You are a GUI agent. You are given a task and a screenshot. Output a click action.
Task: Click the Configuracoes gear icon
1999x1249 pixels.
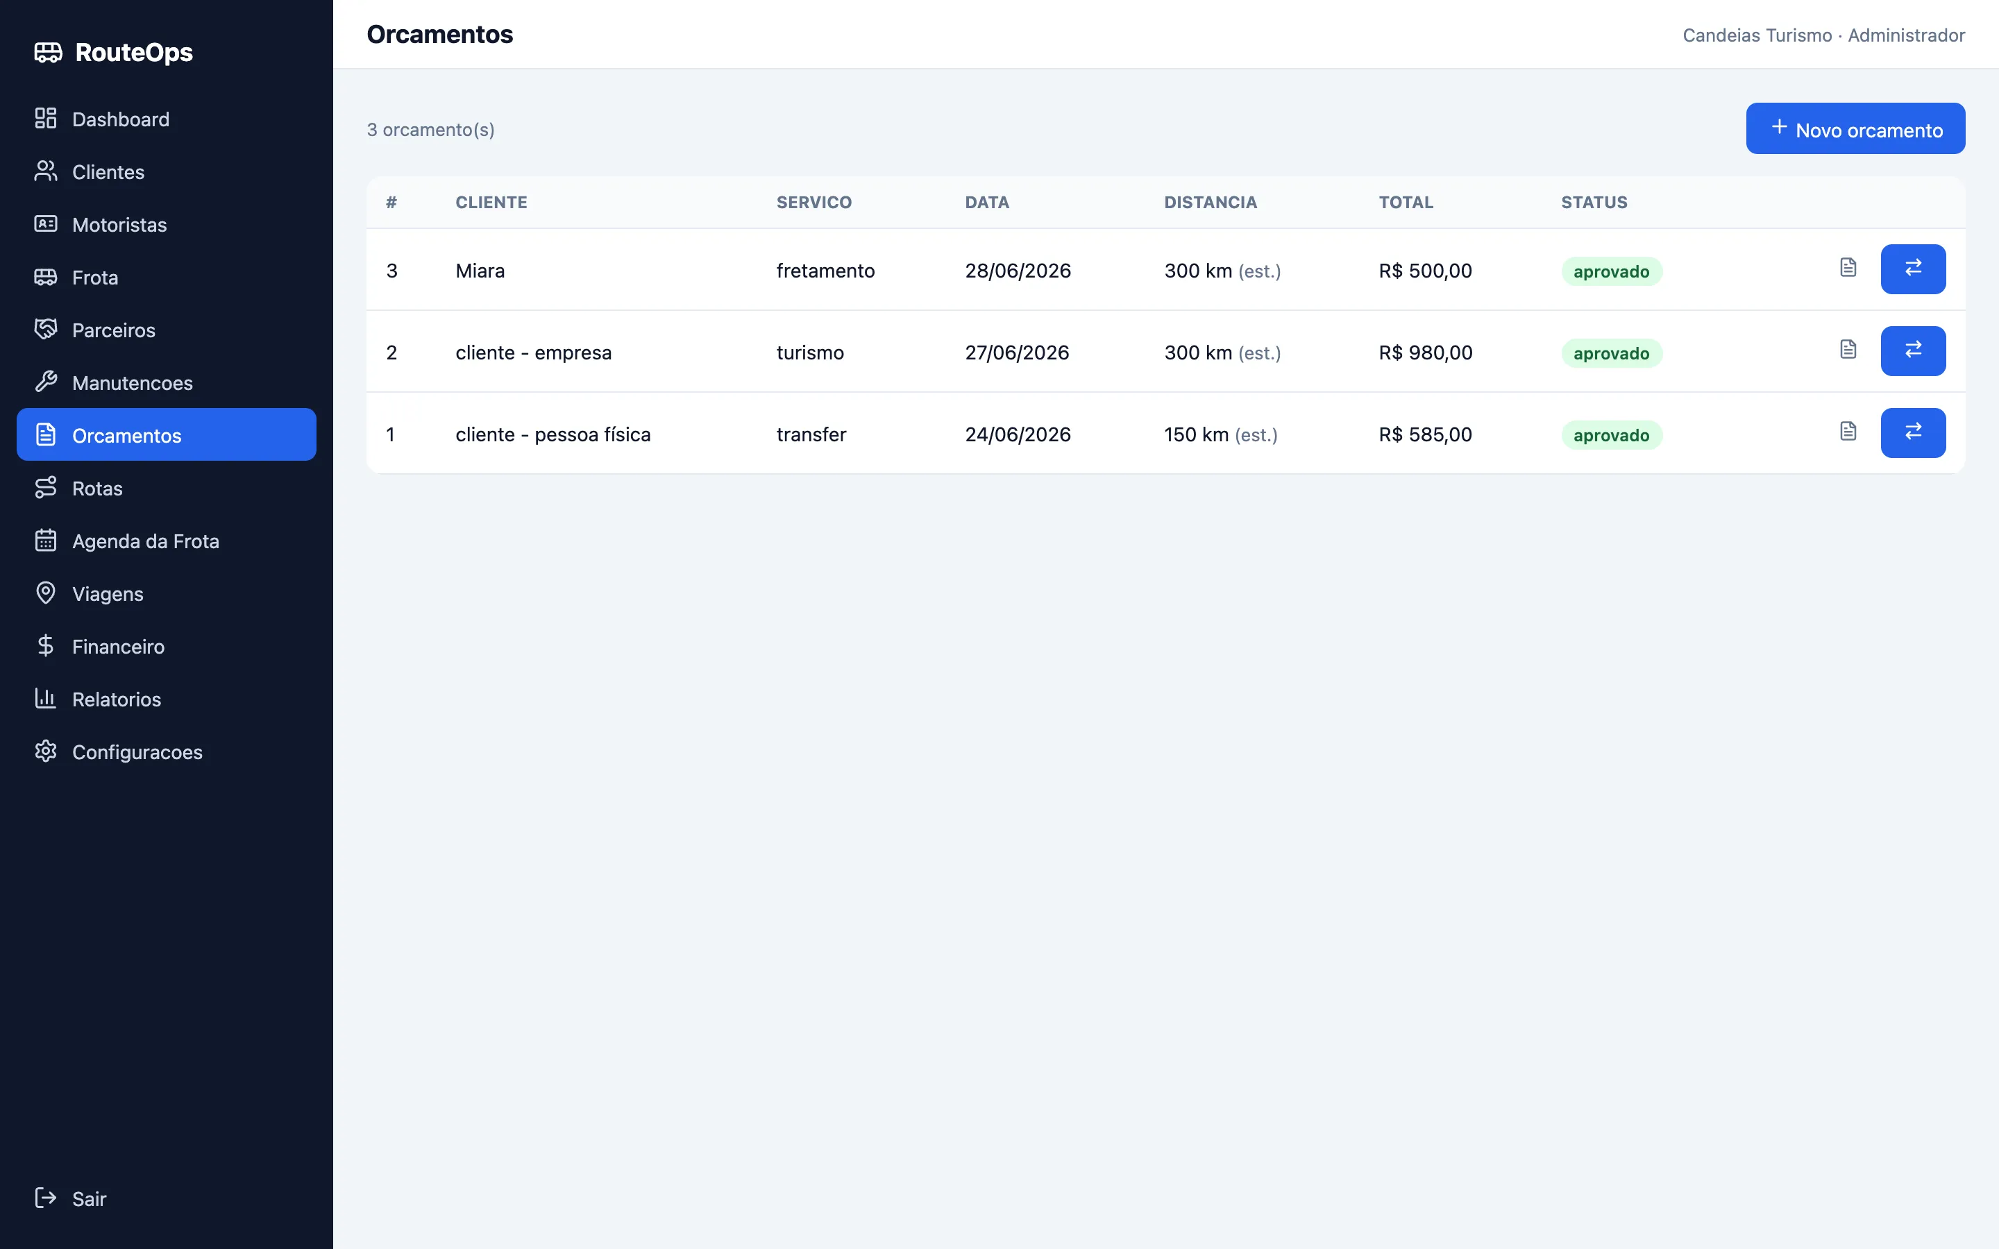coord(45,751)
